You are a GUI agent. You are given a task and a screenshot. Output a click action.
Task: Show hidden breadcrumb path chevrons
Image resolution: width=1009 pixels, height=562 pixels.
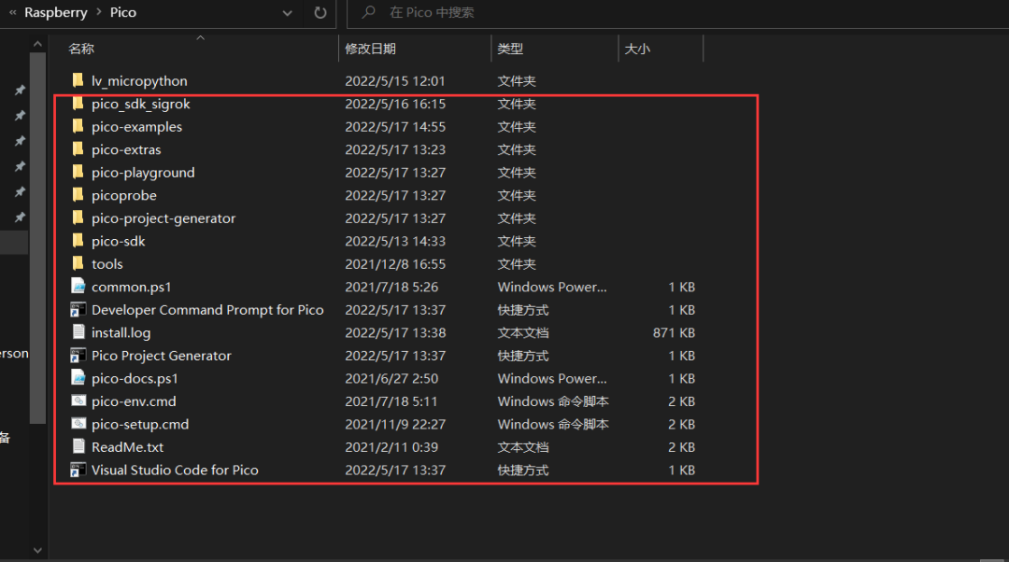click(12, 12)
